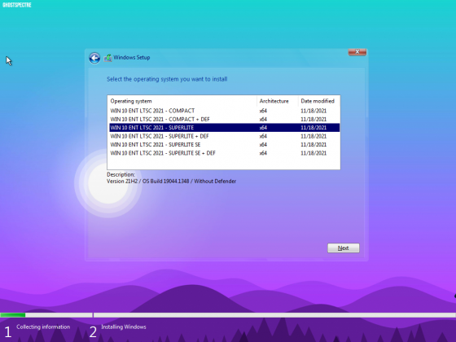Click the Date modified column header
Screen dimensions: 456x342
[x=319, y=101]
